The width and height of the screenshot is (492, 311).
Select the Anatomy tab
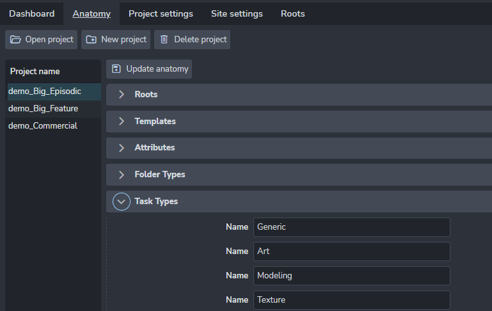pyautogui.click(x=91, y=14)
